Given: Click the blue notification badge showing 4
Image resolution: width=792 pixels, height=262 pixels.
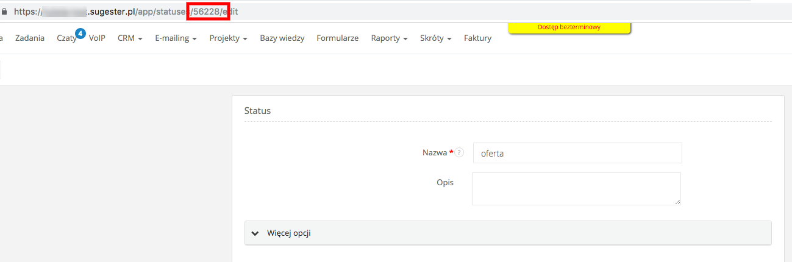Looking at the screenshot, I should coord(80,33).
